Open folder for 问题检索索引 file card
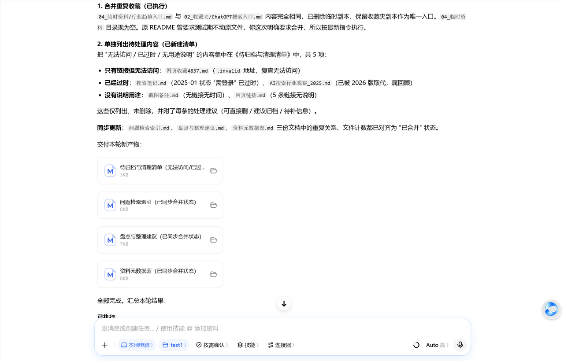Image resolution: width=564 pixels, height=361 pixels. (213, 205)
